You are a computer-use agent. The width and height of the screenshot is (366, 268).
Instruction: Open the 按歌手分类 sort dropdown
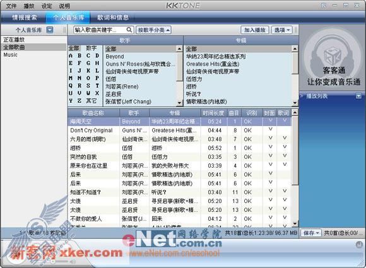tap(153, 30)
